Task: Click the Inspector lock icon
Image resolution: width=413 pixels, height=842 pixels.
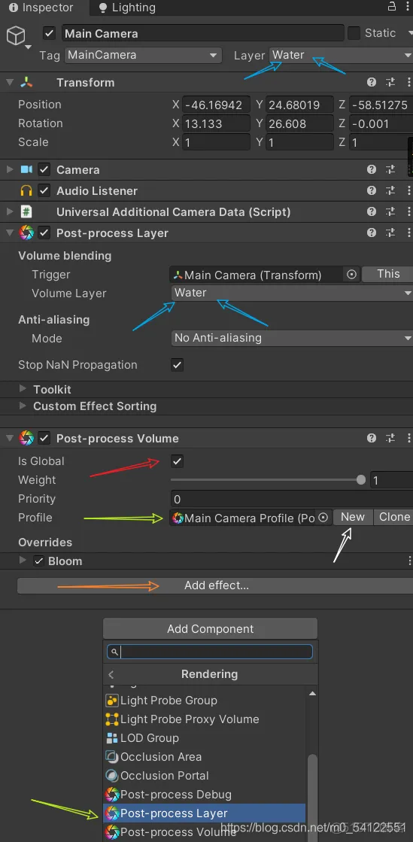Action: click(x=391, y=7)
